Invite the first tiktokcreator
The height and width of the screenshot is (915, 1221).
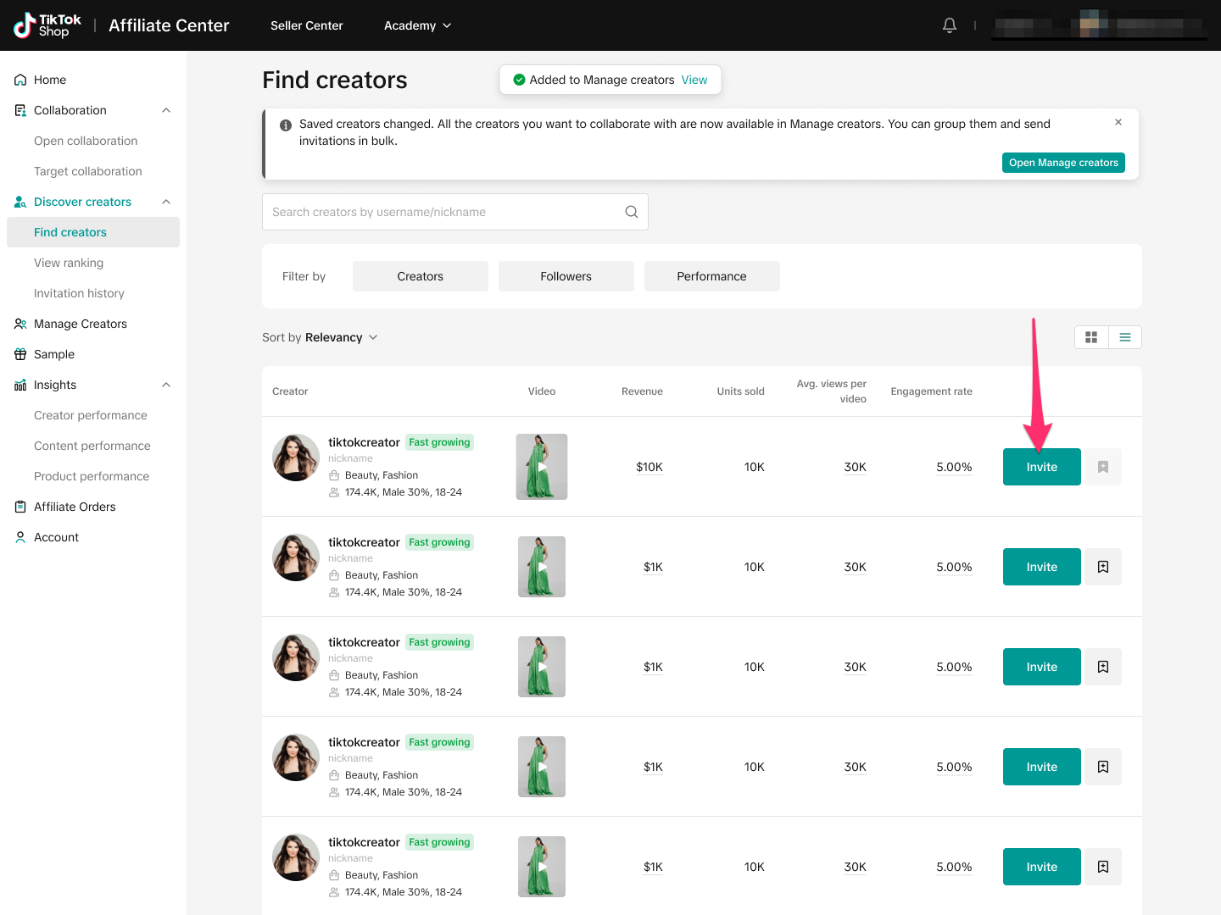[x=1041, y=467]
